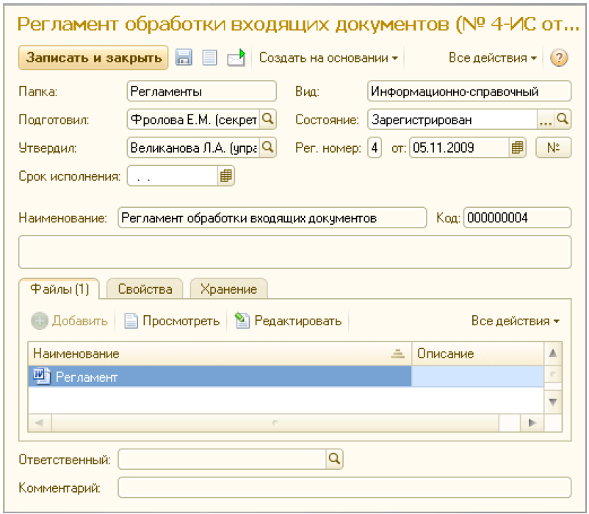This screenshot has height=514, width=589.
Task: Open calendar for Срок исполнения field
Action: [x=225, y=175]
